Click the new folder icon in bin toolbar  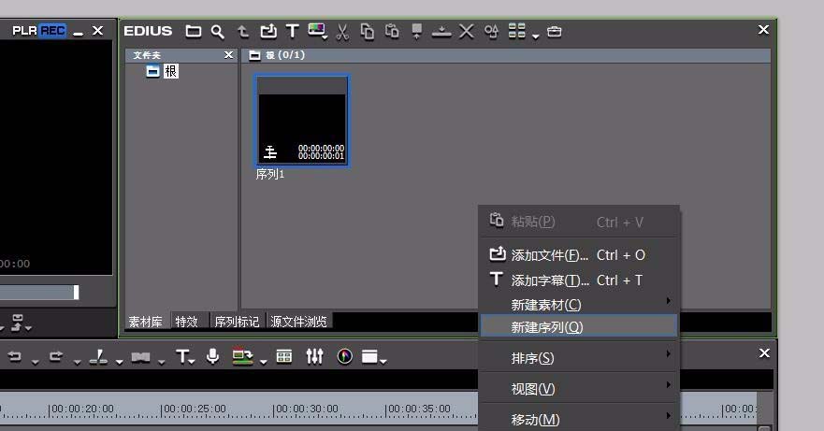tap(194, 32)
